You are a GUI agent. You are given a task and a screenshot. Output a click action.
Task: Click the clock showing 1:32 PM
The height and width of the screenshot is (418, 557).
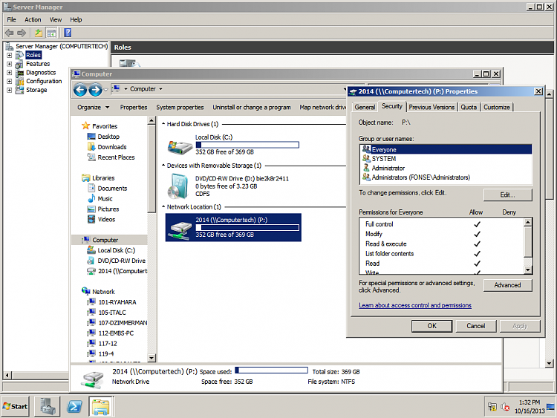(x=530, y=402)
